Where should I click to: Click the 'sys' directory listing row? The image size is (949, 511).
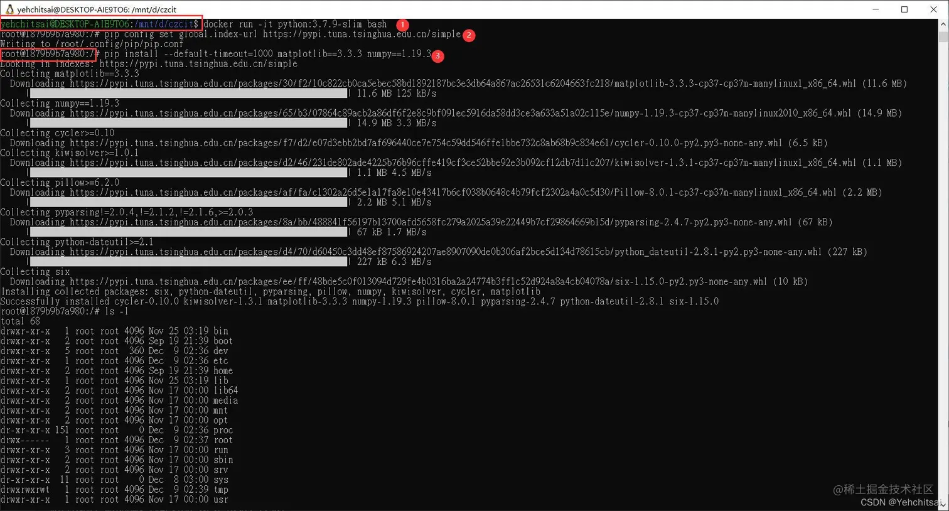[114, 480]
